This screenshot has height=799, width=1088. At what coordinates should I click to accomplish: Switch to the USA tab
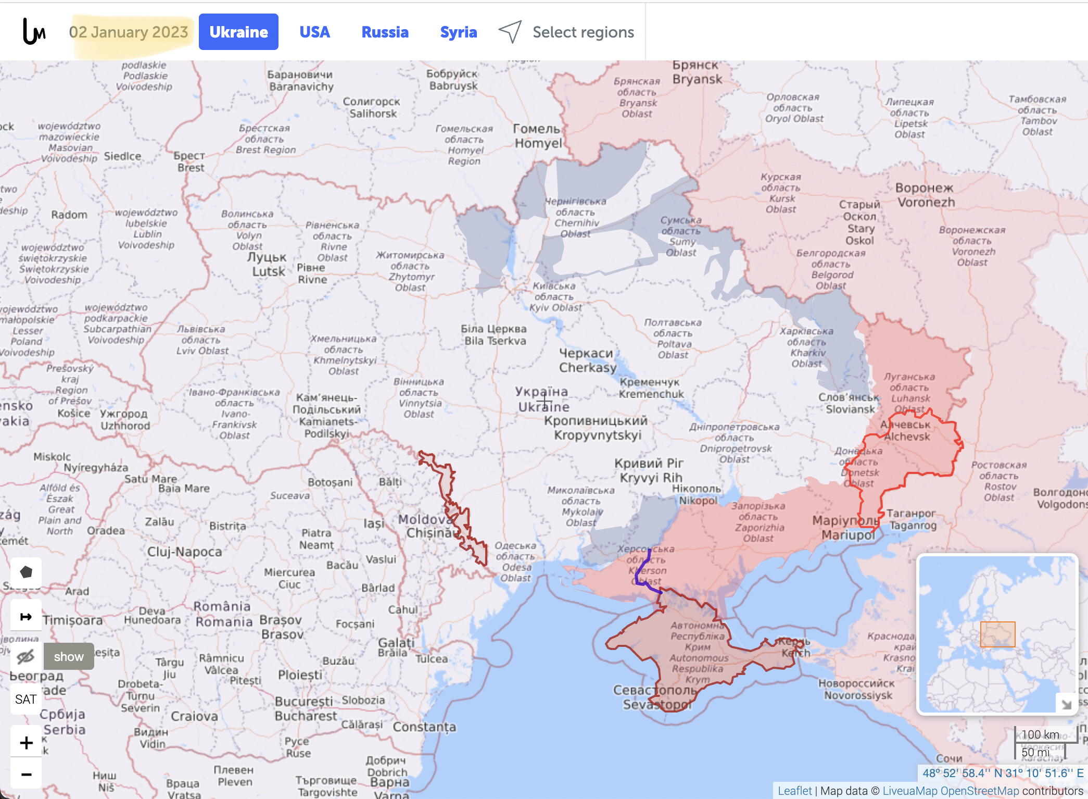pos(314,32)
